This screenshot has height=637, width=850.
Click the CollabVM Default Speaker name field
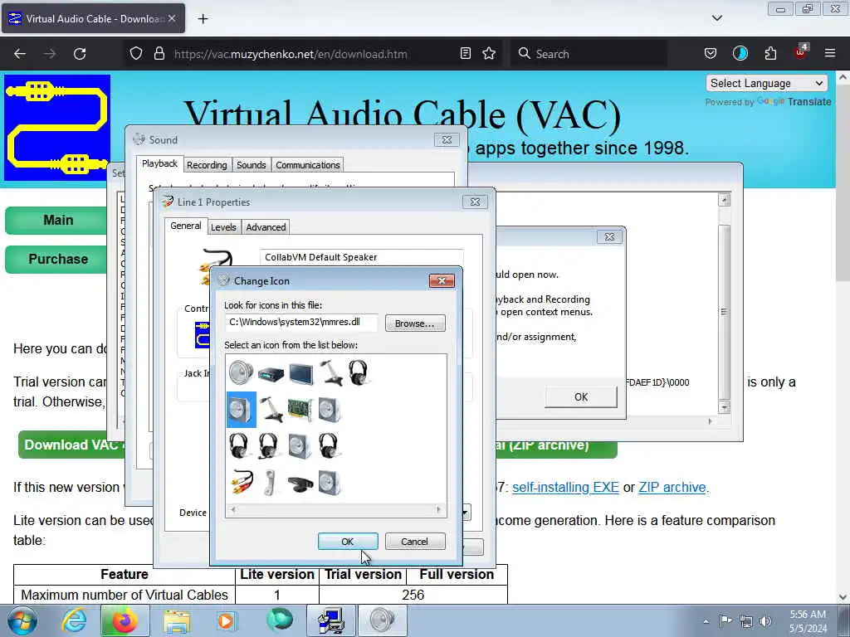(362, 257)
